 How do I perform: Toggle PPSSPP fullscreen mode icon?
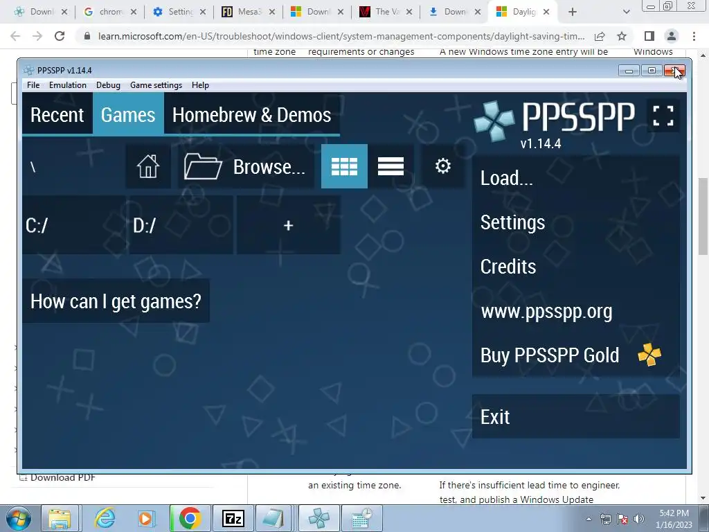[x=663, y=116]
